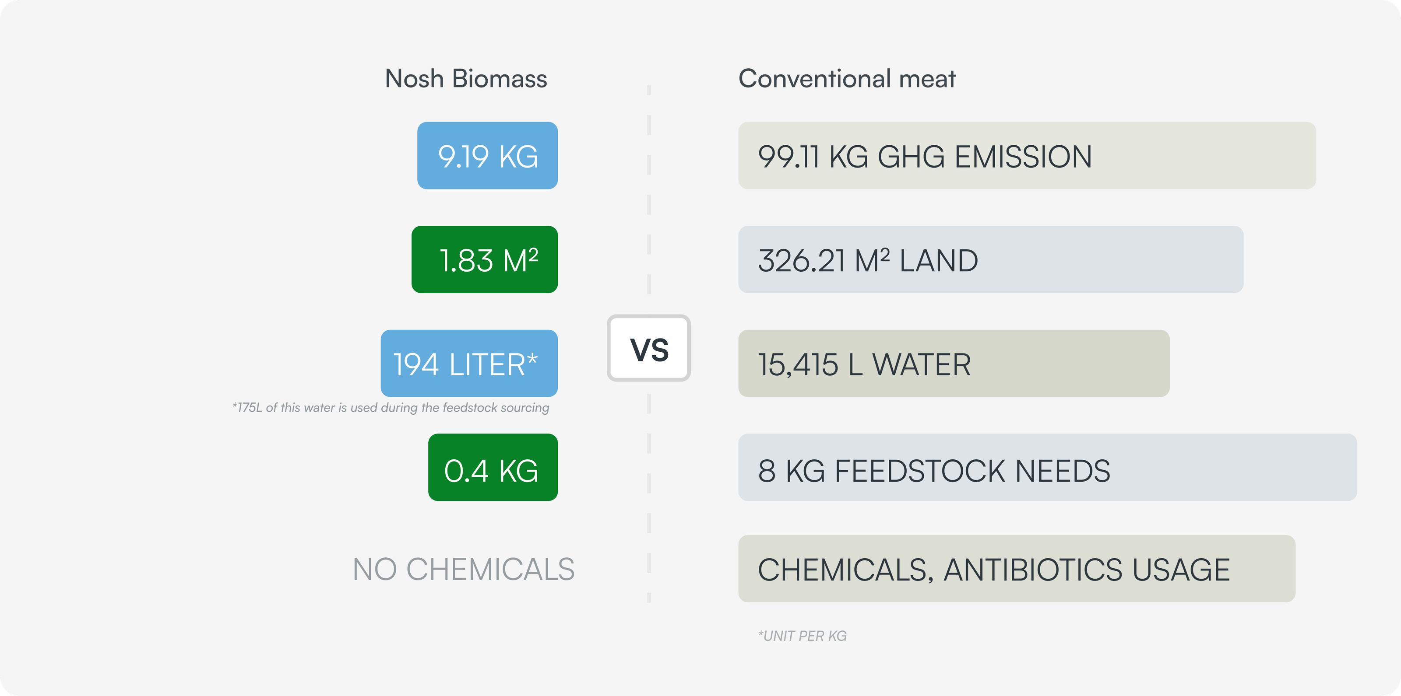Click the 8 KG FEEDSTOCK NEEDS bar

pos(1048,467)
